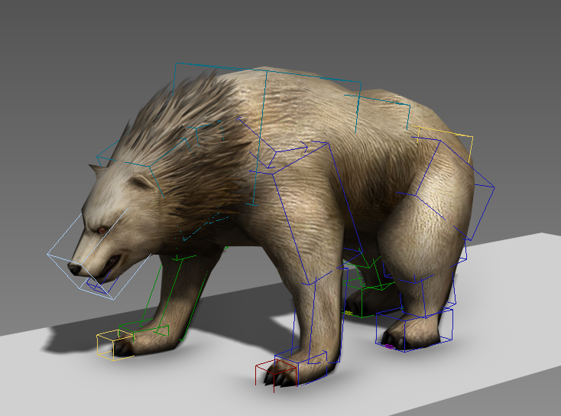Screen dimensions: 561x416
Task: Click the bear's shadow on the floor
Action: (76, 336)
